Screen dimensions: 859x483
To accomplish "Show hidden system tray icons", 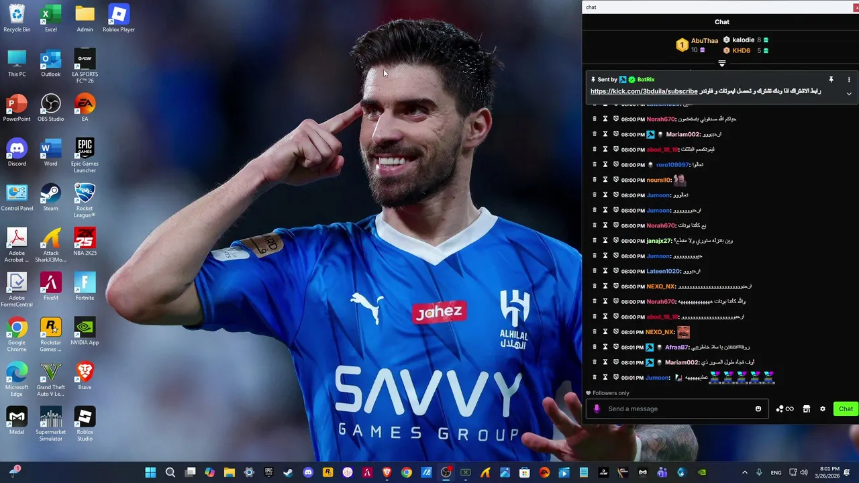I will coord(744,472).
